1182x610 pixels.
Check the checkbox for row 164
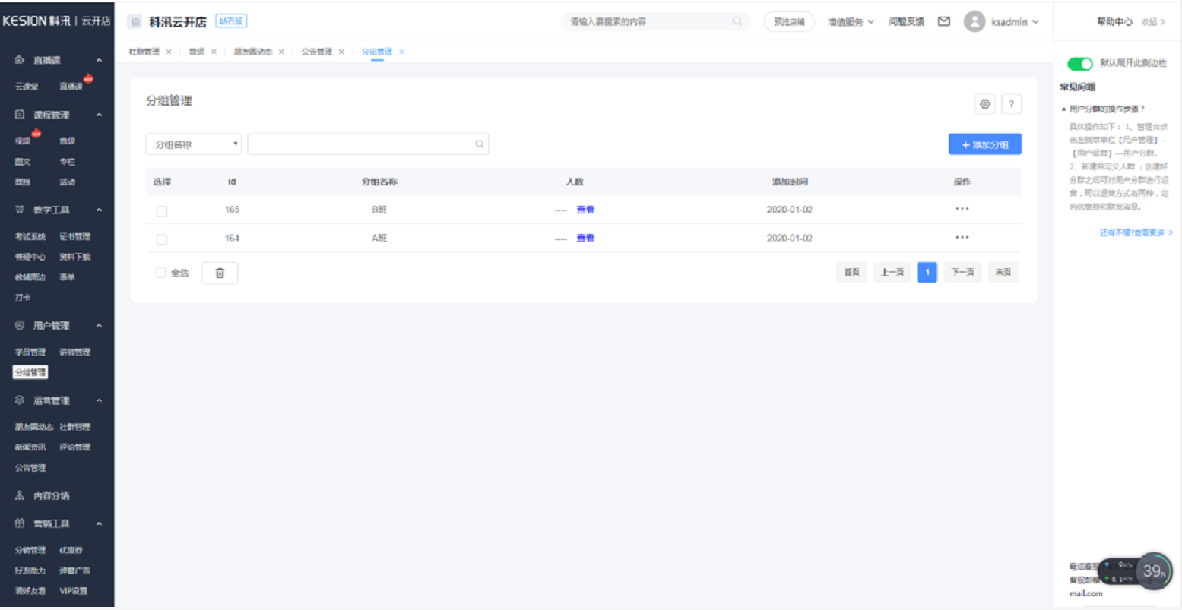tap(162, 239)
